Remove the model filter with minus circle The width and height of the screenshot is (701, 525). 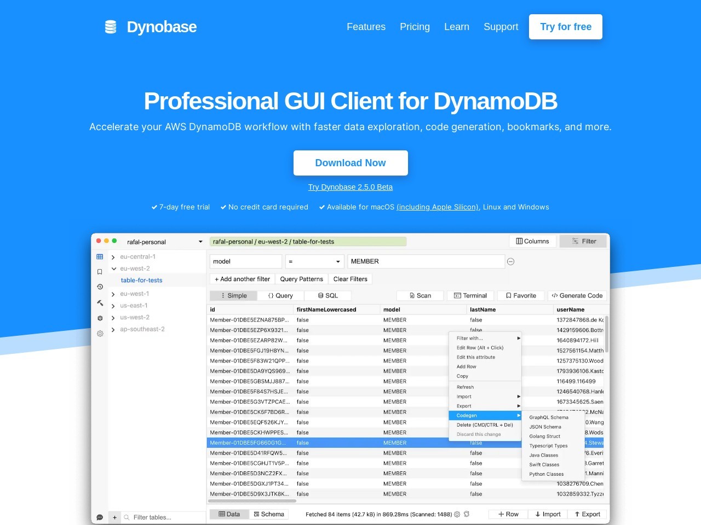(510, 261)
